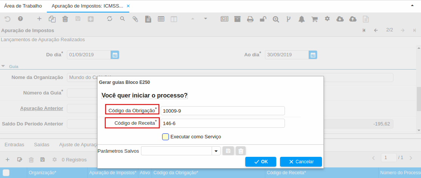The image size is (421, 178).
Task: Click the Refresh toolbar icon
Action: [110, 19]
